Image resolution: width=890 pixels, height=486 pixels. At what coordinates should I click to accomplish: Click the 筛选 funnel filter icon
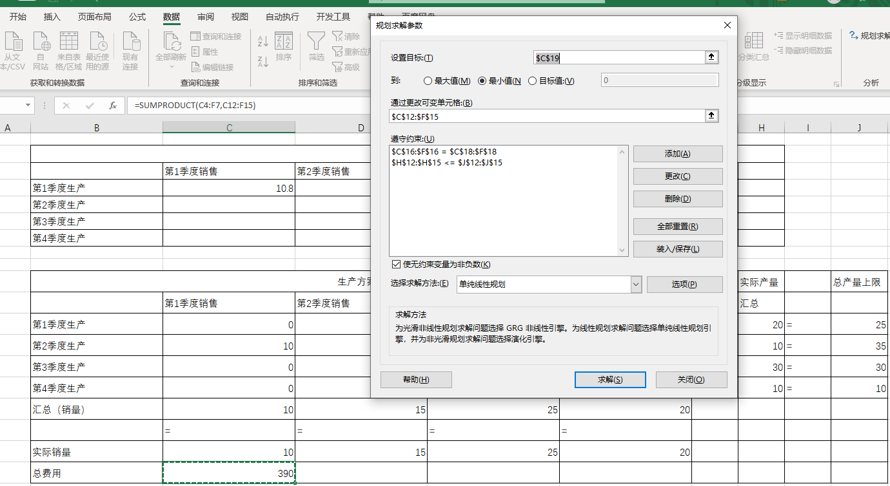coord(316,42)
